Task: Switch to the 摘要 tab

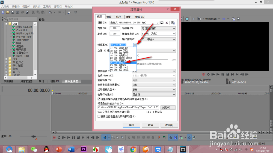Action: coord(128,17)
